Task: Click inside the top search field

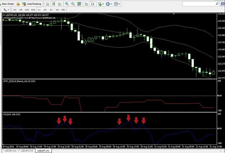Action: click(x=199, y=4)
